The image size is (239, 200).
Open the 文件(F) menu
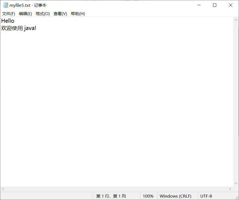[8, 14]
